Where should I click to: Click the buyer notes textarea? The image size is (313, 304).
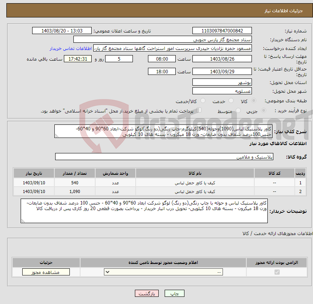144,211
